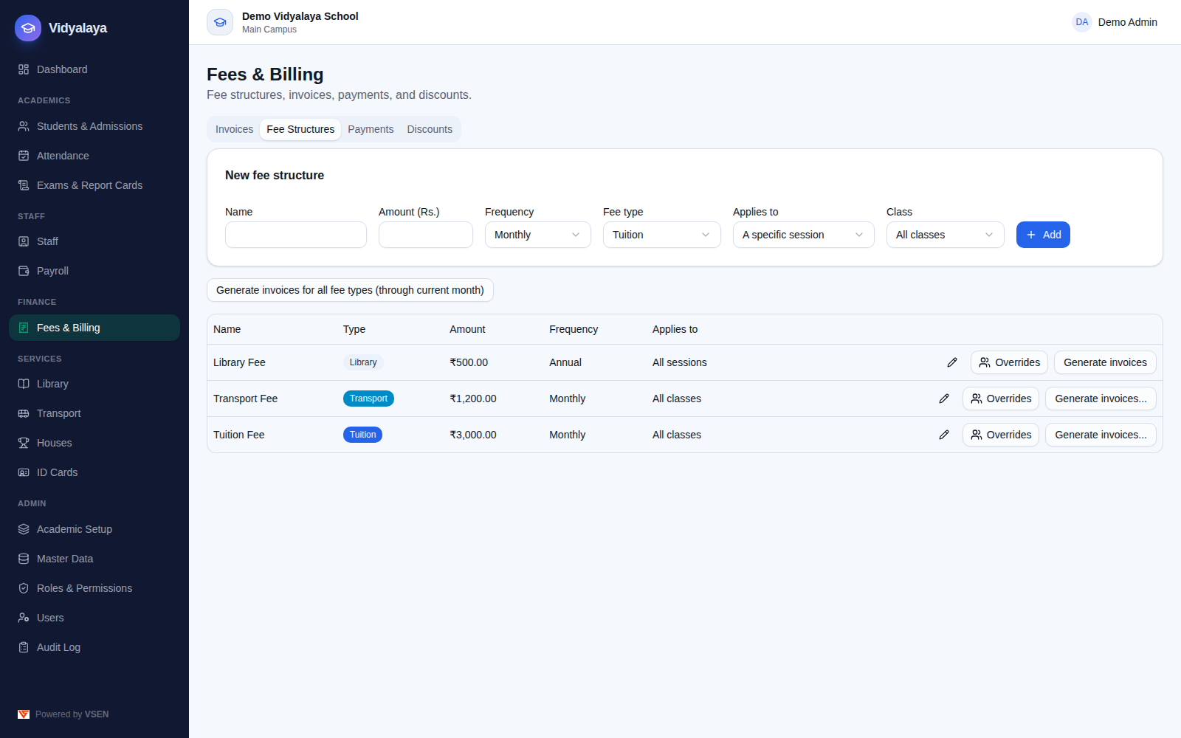Select the Fee Structures tab
Viewport: 1181px width, 738px height.
coord(300,129)
